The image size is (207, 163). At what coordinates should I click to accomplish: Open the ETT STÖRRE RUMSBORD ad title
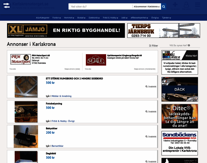(x=74, y=79)
